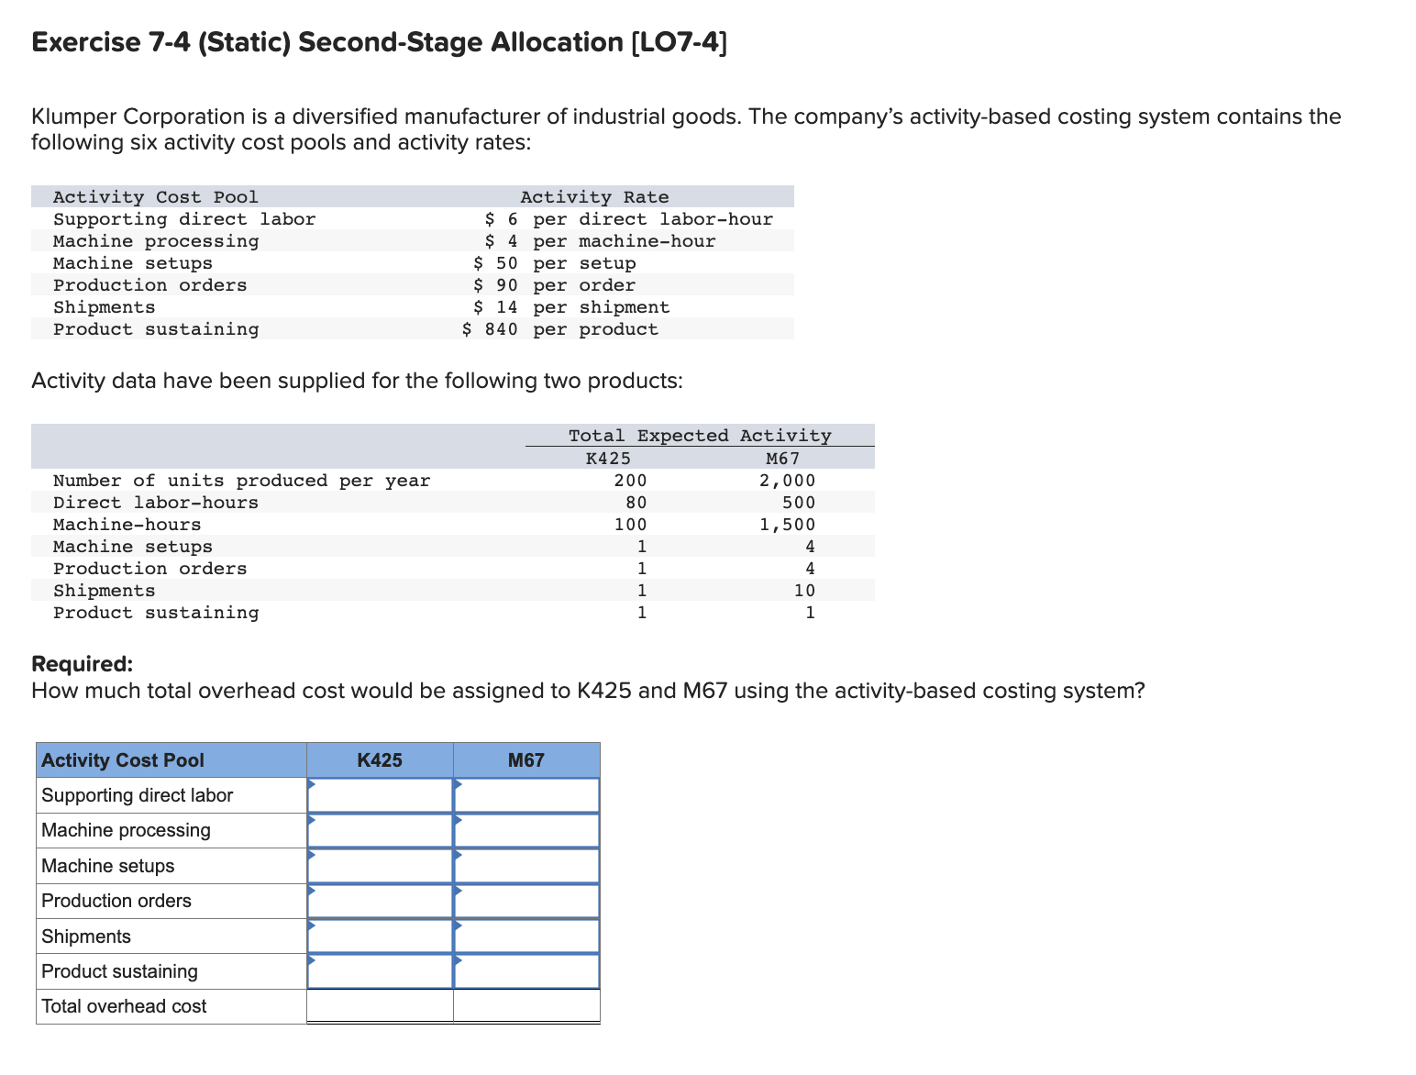The height and width of the screenshot is (1075, 1416).
Task: Click the Total overhead cost M67 cell
Action: point(525,1006)
